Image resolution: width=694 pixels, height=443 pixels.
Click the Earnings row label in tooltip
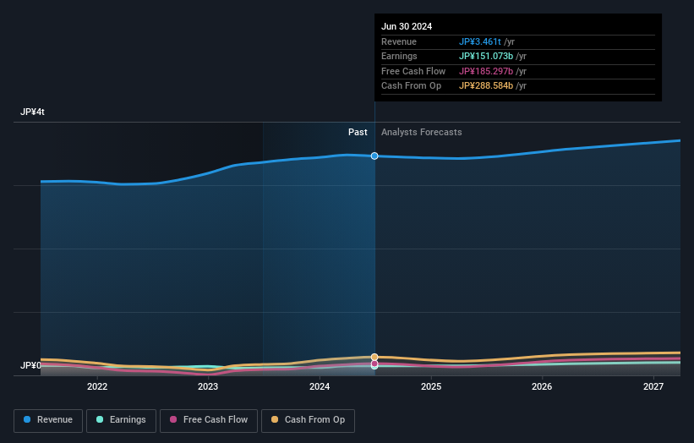399,56
